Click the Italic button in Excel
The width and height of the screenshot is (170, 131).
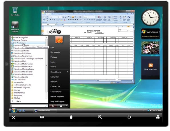click(53, 20)
